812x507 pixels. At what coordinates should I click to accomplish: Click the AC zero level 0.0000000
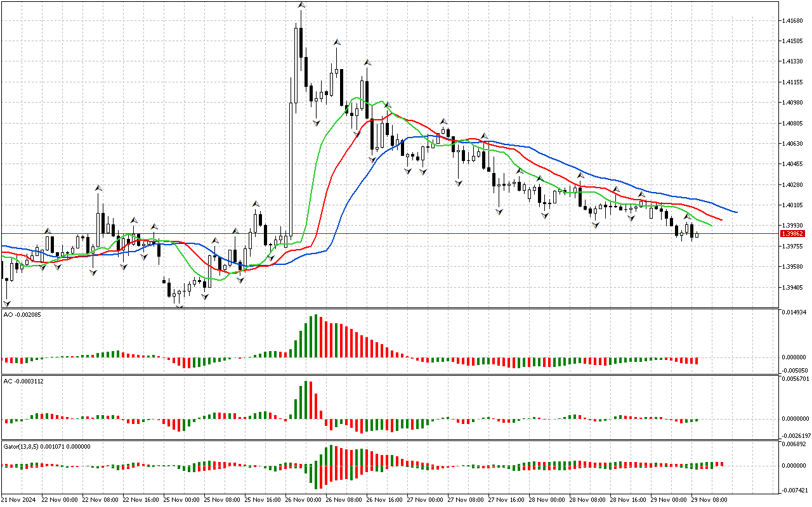[796, 419]
